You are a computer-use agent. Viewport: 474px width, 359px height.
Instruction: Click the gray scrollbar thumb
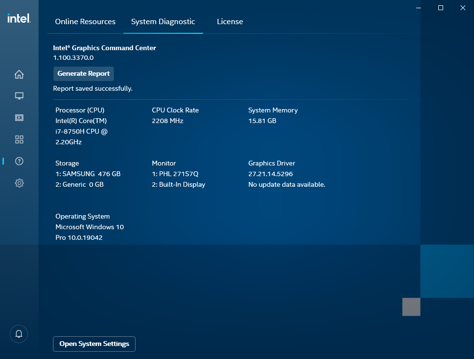[411, 307]
